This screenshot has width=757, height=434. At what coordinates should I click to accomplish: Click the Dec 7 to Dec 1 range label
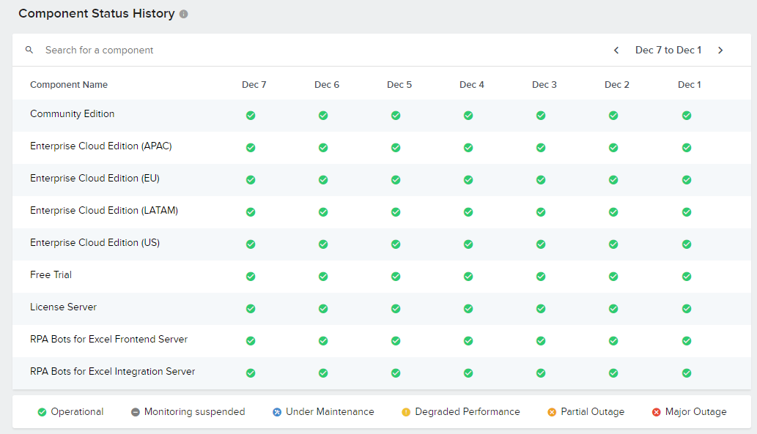click(x=668, y=50)
